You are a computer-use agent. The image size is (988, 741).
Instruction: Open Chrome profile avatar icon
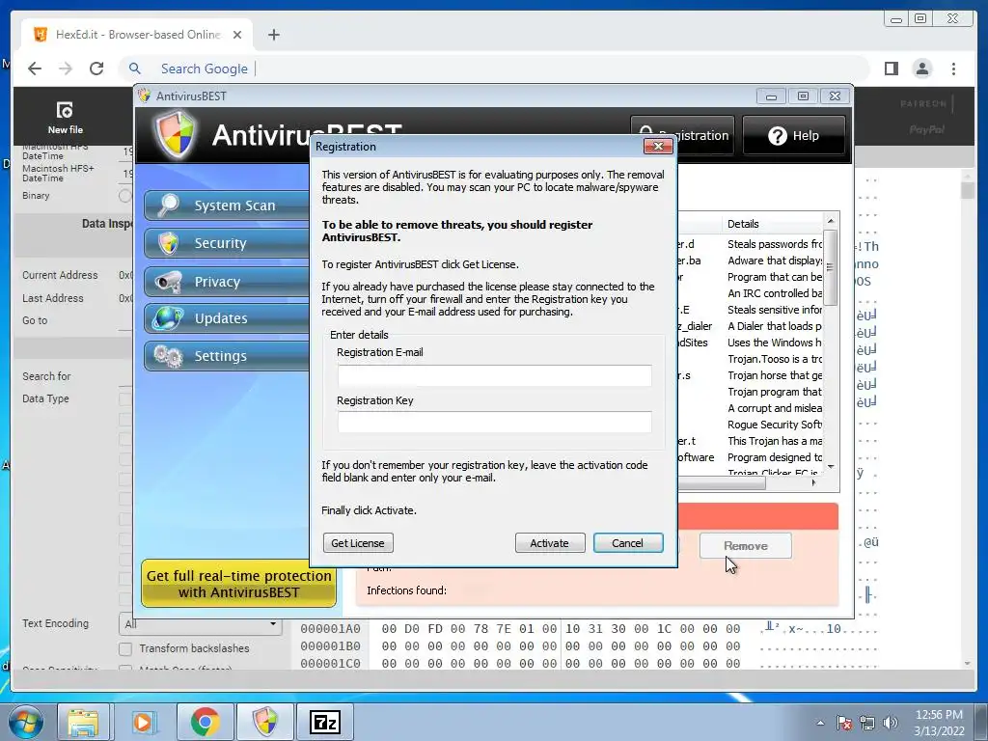click(x=922, y=69)
